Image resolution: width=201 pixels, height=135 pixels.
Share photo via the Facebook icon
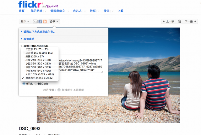[40, 22]
